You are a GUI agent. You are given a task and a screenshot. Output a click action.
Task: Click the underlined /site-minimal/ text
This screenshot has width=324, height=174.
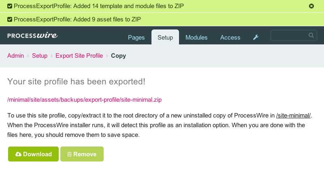(x=293, y=115)
